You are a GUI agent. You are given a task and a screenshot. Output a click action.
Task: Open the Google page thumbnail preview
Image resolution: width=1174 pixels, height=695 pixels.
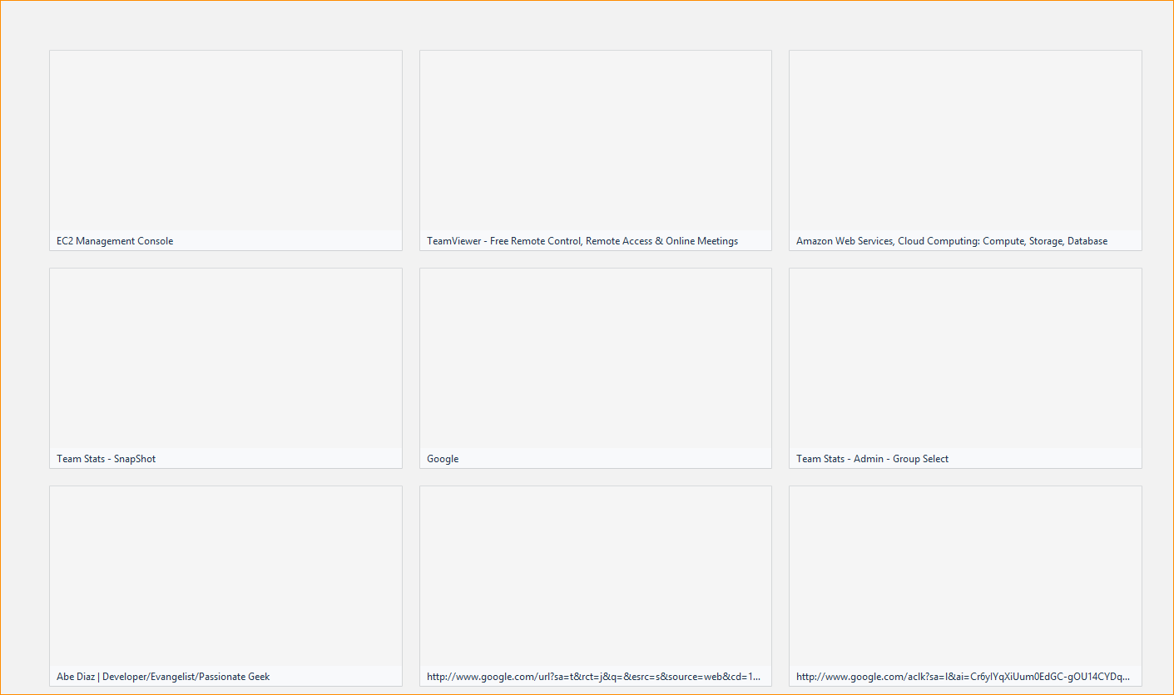(595, 358)
